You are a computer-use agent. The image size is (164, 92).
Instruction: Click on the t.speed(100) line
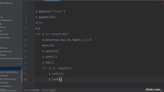45,17
